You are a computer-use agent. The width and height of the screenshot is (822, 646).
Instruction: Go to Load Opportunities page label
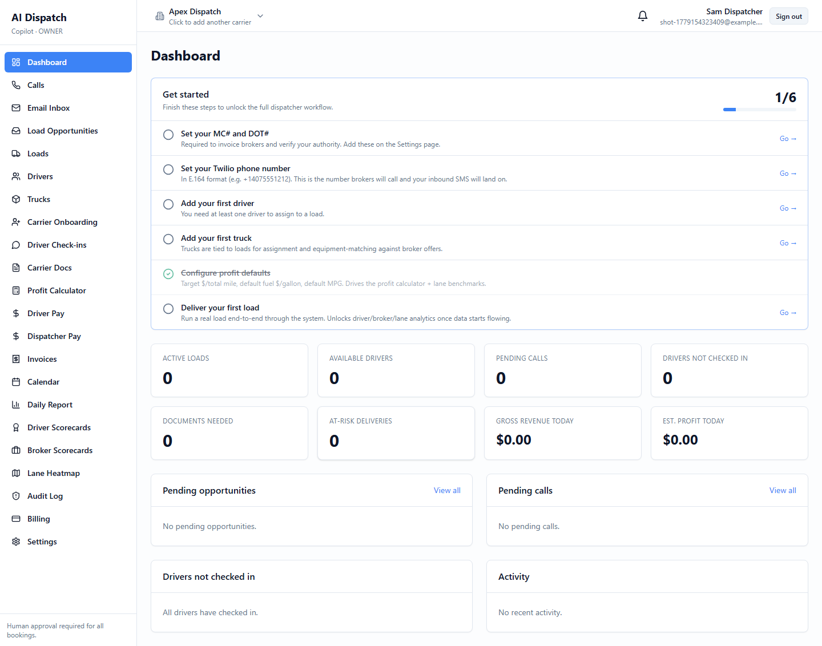[x=63, y=131]
